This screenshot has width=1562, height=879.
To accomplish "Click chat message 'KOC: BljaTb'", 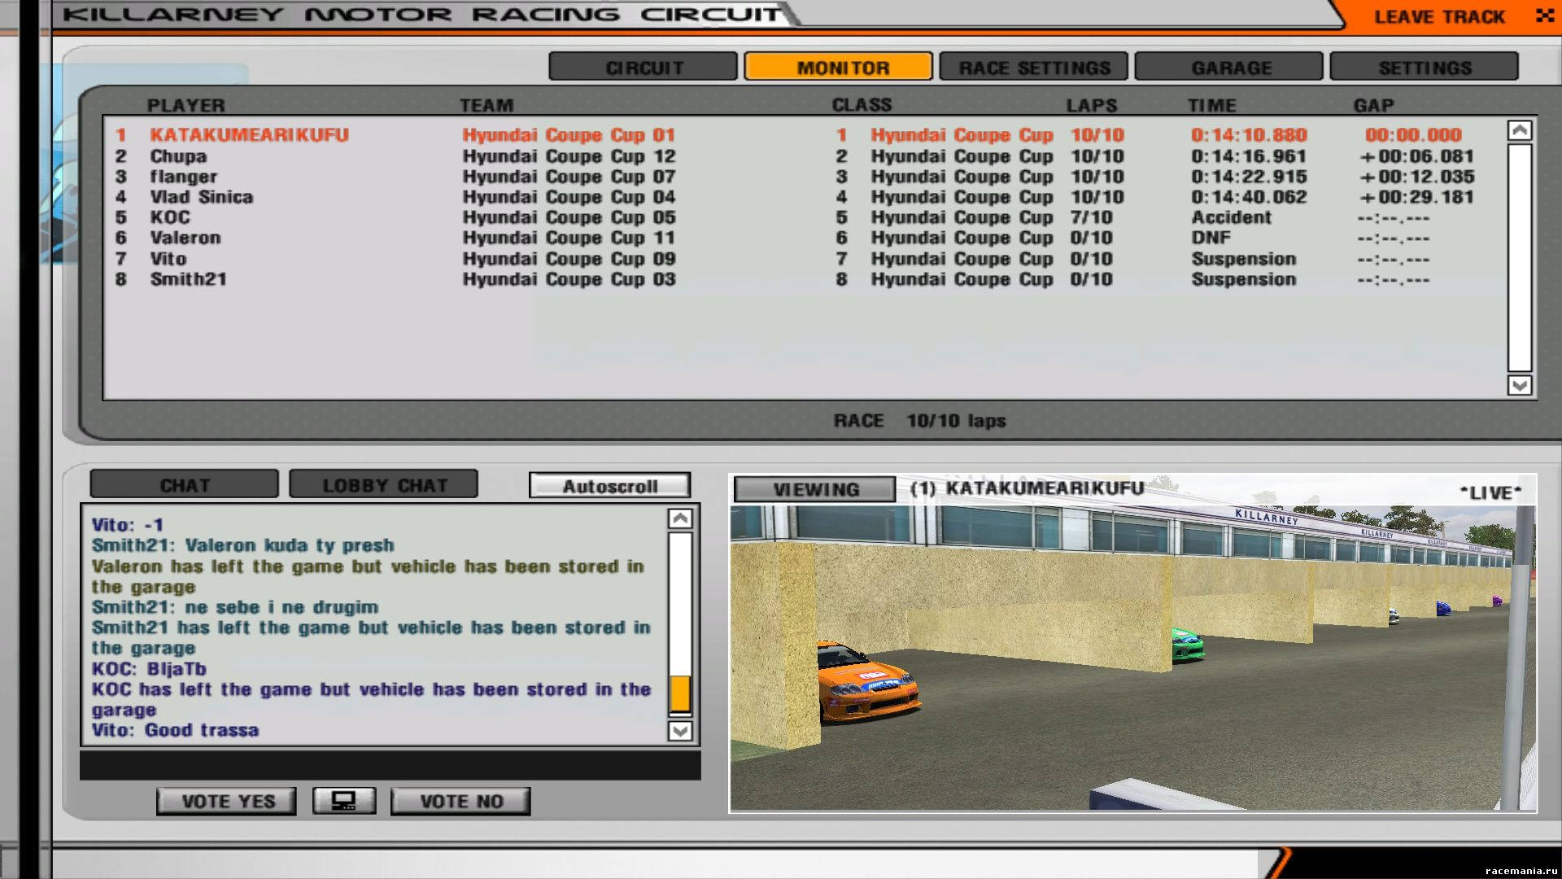I will 149,669.
